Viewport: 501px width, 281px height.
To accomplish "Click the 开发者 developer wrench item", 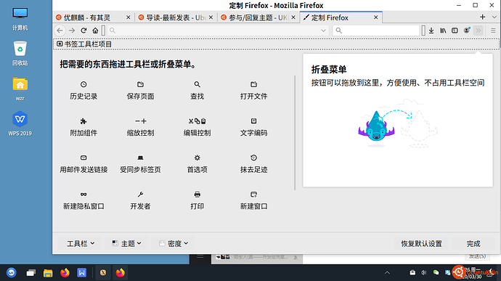I will (140, 200).
